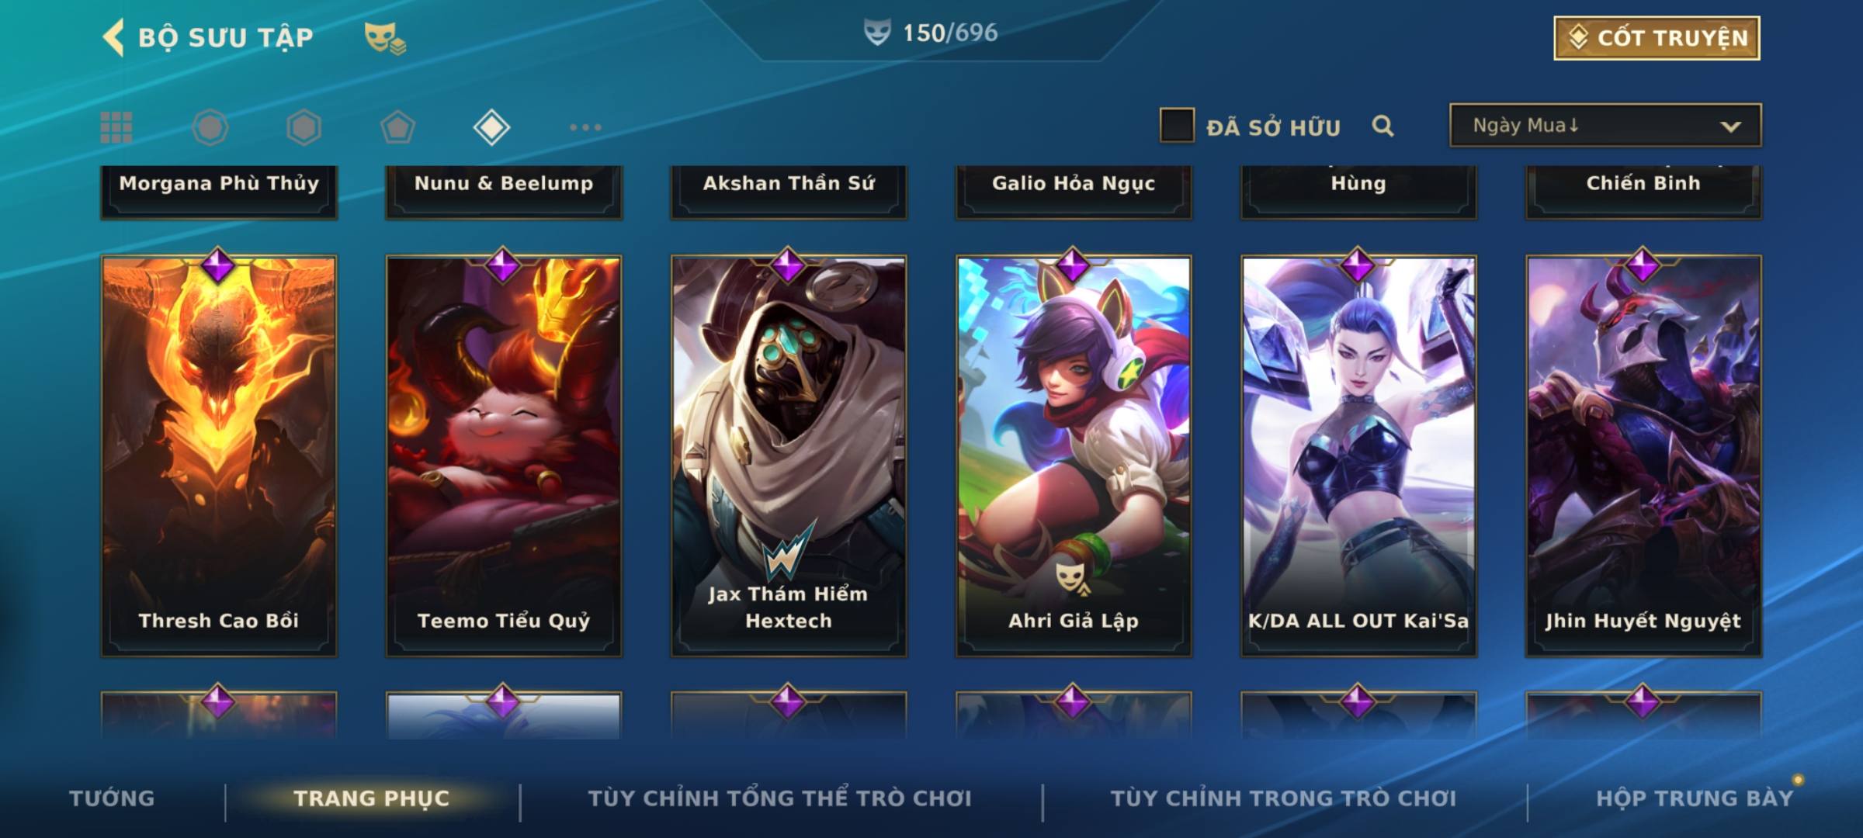The width and height of the screenshot is (1863, 838).
Task: Go back using the Bộ Sưu Tập arrow
Action: (x=113, y=37)
